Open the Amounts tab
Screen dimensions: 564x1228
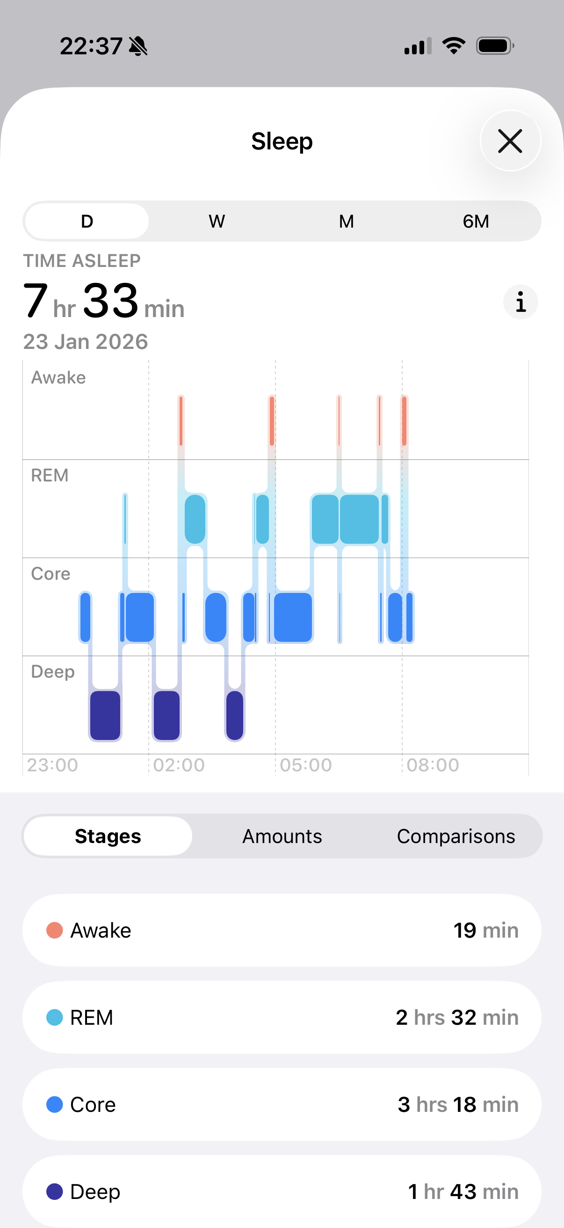pyautogui.click(x=282, y=836)
